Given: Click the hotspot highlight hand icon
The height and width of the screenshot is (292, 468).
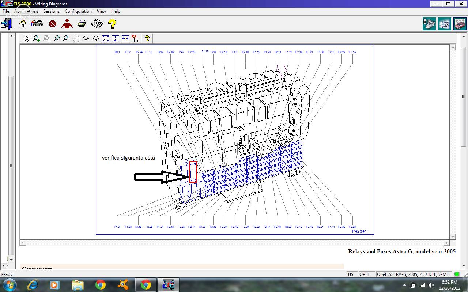Looking at the screenshot, I should [135, 38].
